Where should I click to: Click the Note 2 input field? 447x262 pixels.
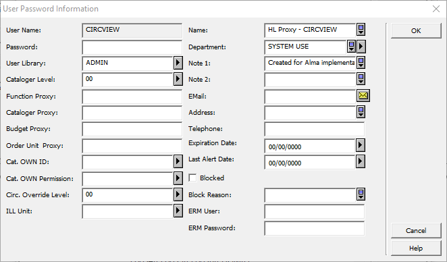(x=310, y=80)
